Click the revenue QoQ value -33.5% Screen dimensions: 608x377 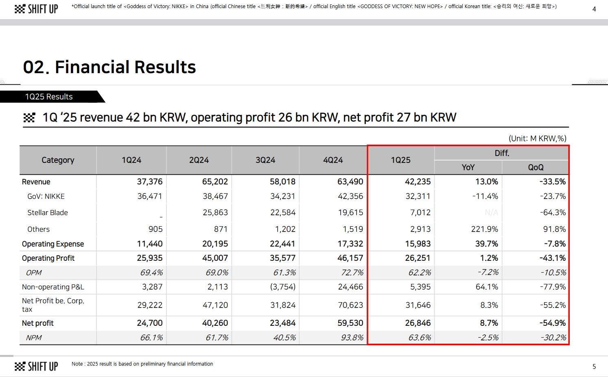(553, 182)
